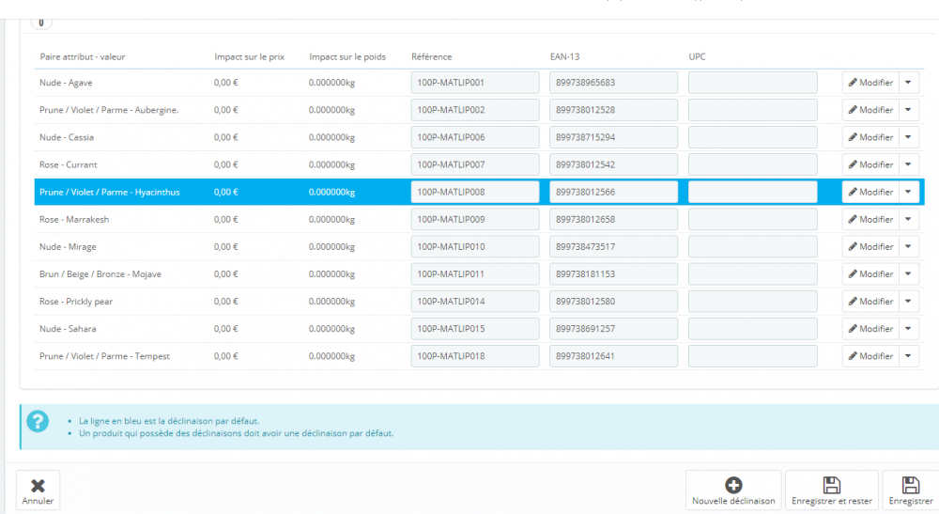Click the Impact sur le prix header
Image resolution: width=939 pixels, height=514 pixels.
pos(249,57)
